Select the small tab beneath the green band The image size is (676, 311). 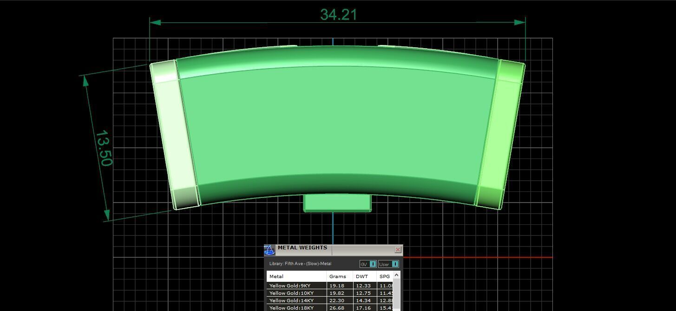pos(337,203)
